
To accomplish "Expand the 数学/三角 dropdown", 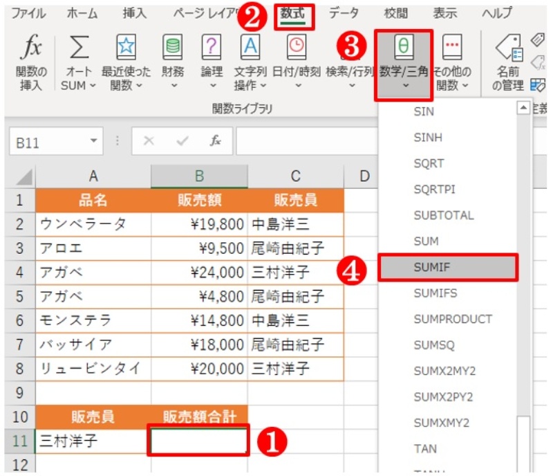I will 404,85.
